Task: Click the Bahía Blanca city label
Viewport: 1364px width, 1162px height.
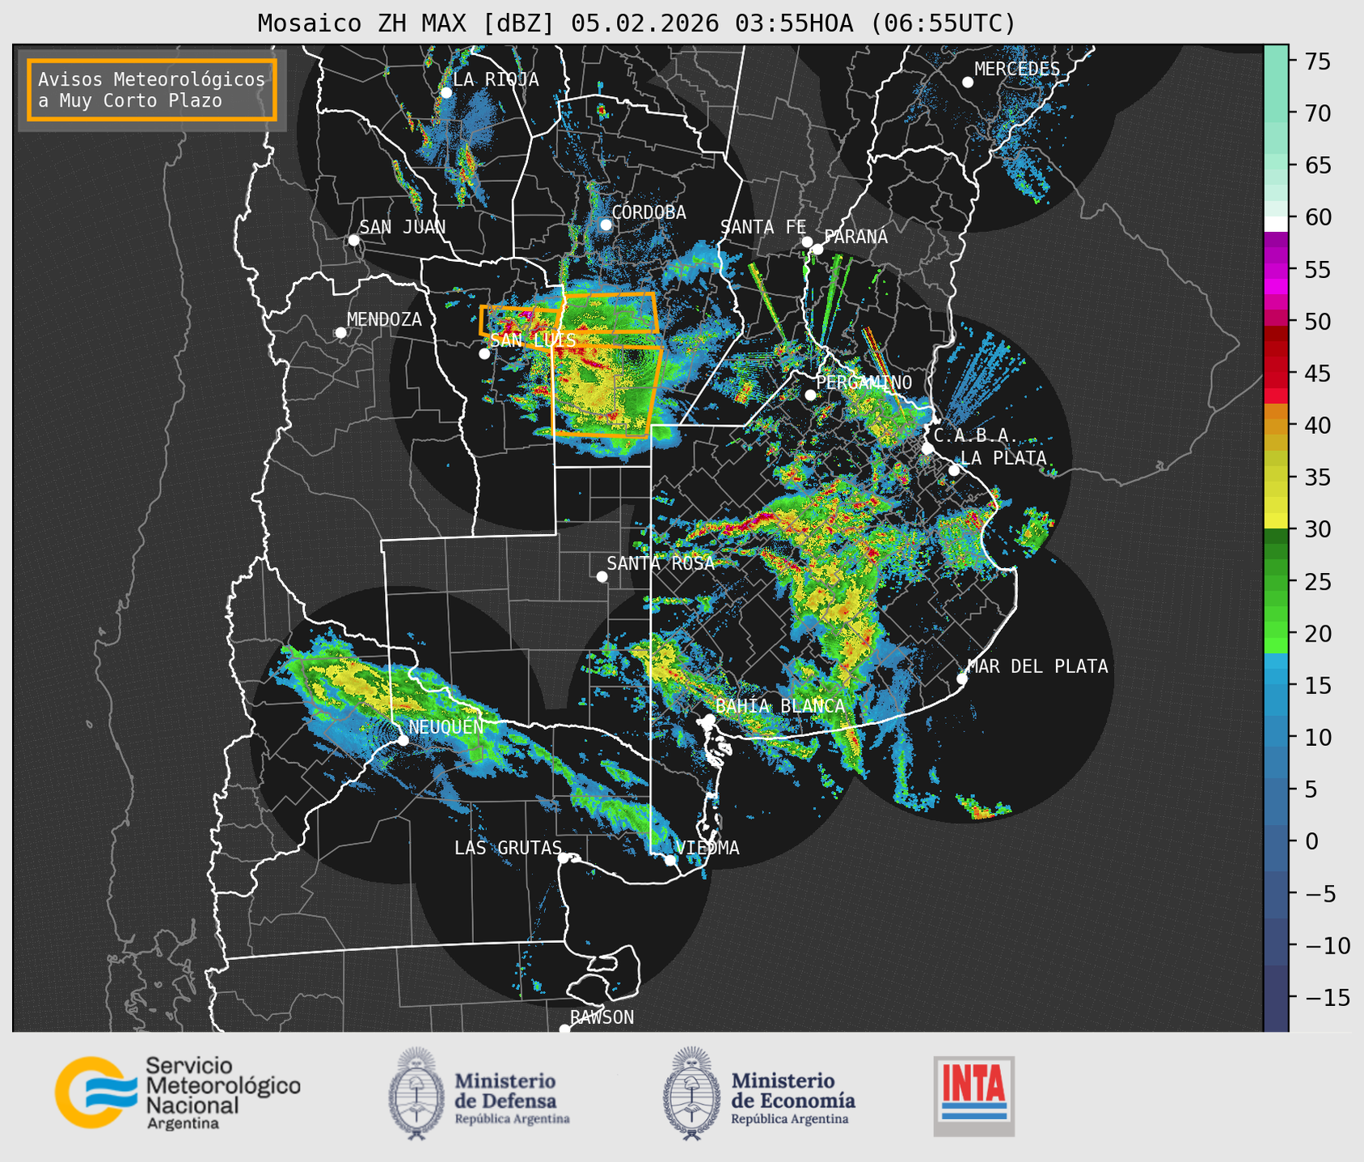Action: tap(779, 706)
